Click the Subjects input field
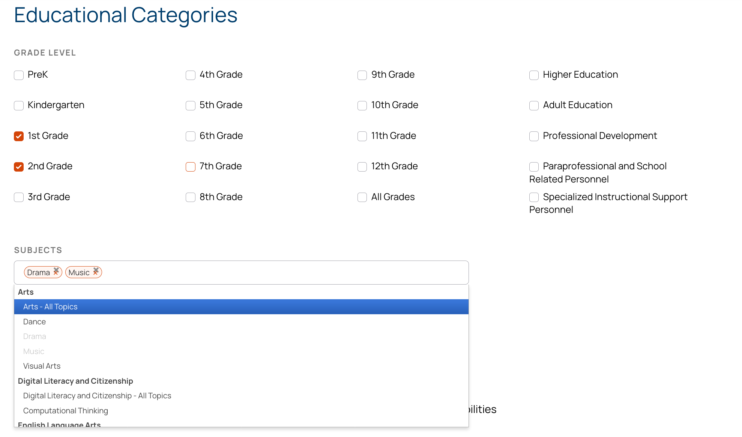The height and width of the screenshot is (437, 742). (x=263, y=272)
